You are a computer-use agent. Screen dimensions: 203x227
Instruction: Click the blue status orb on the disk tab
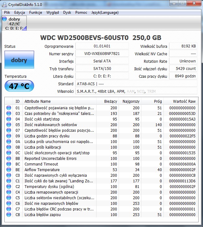click(x=5, y=19)
